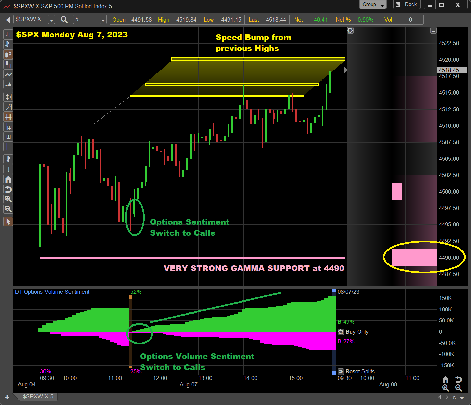Screen dimensions: 471x405
Task: Select the hollow bar chart type
Action: click(8, 44)
